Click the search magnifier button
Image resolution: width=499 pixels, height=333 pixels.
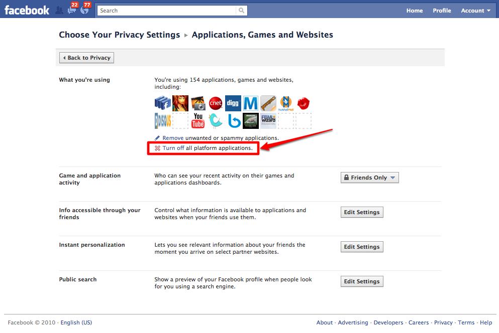[242, 11]
